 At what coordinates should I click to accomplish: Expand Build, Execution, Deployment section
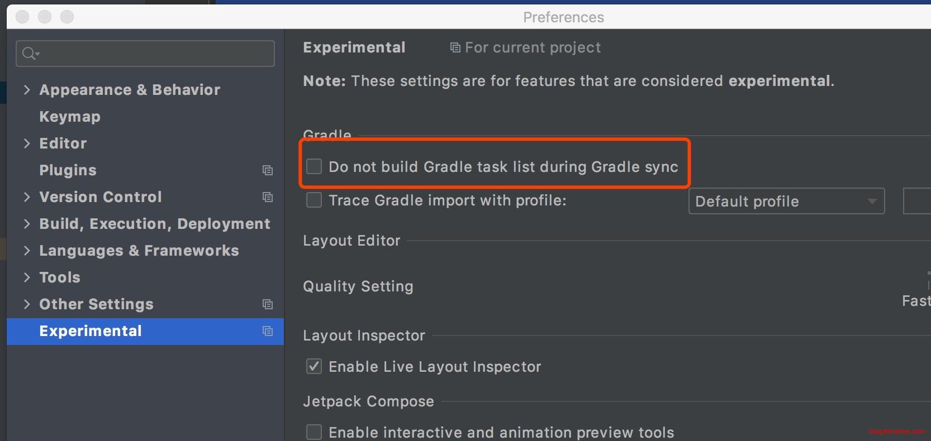pyautogui.click(x=27, y=224)
